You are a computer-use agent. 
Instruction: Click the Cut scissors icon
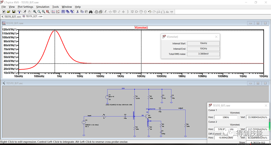tap(78, 12)
